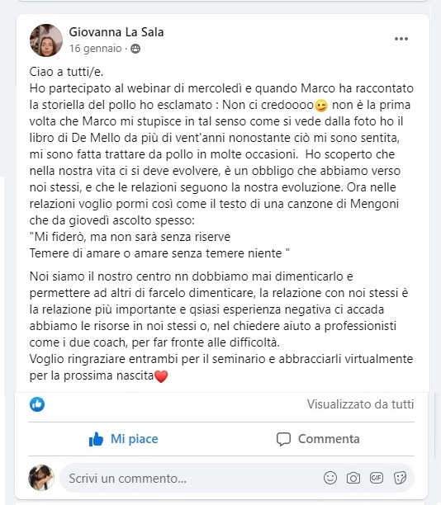Click the commenter avatar beside comment box

(41, 478)
